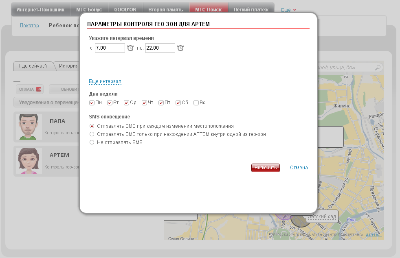Uncheck the Ср weekday checkbox
The width and height of the screenshot is (400, 258).
[x=127, y=103]
